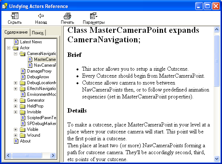Close the Undying Actors Reference window
This screenshot has height=164, width=222.
tap(216, 6)
